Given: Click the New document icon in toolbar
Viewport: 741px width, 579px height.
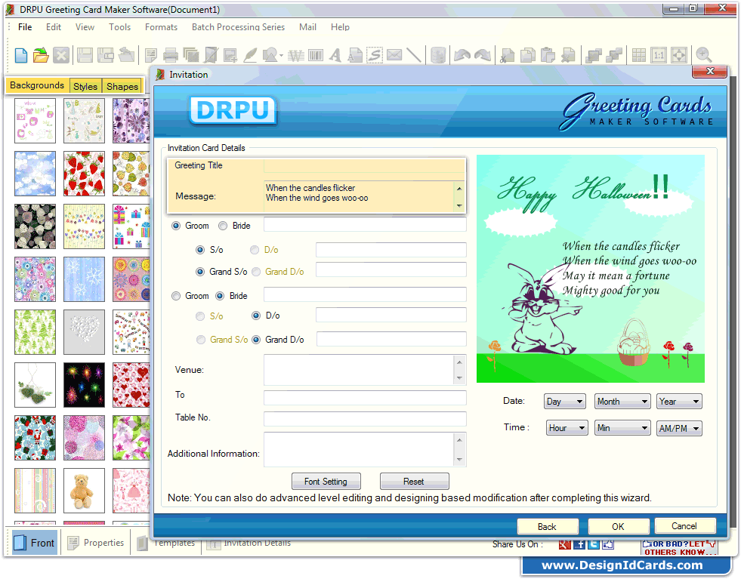Looking at the screenshot, I should click(21, 55).
